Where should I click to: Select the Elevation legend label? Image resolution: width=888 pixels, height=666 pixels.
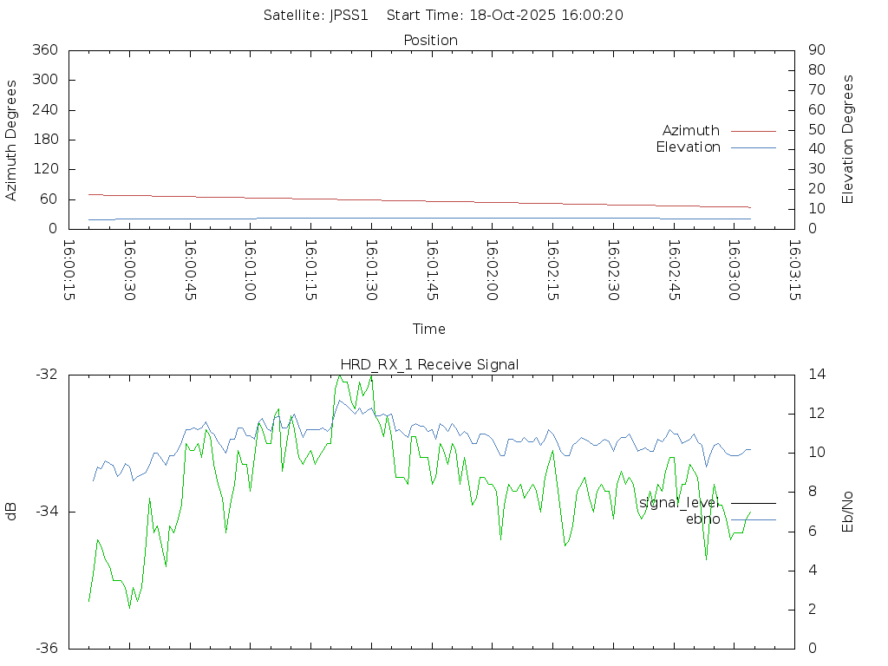pos(688,147)
